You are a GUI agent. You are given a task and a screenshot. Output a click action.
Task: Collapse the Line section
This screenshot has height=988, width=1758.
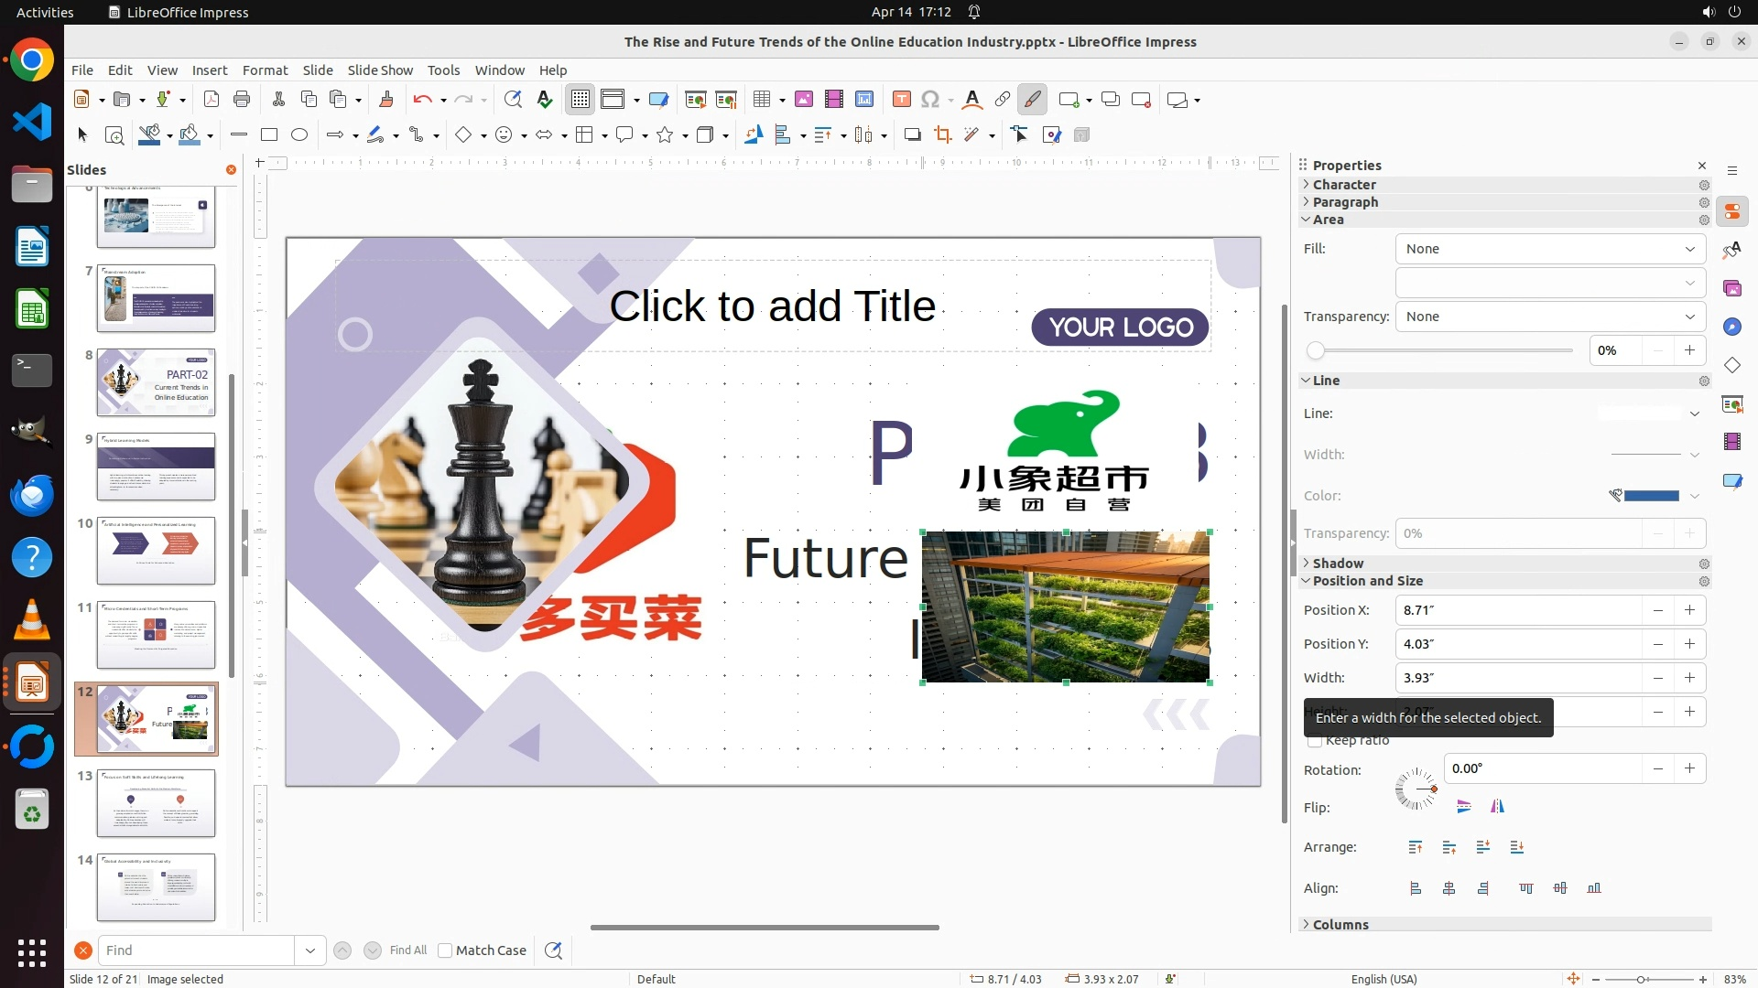(1325, 381)
